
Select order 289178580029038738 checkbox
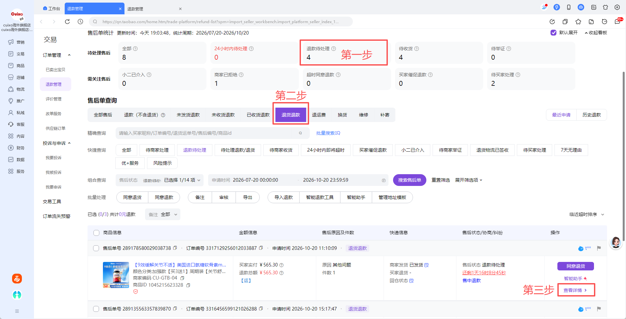96,248
